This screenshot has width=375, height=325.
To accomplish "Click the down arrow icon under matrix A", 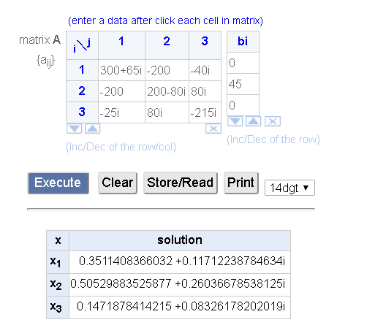I will (74, 129).
